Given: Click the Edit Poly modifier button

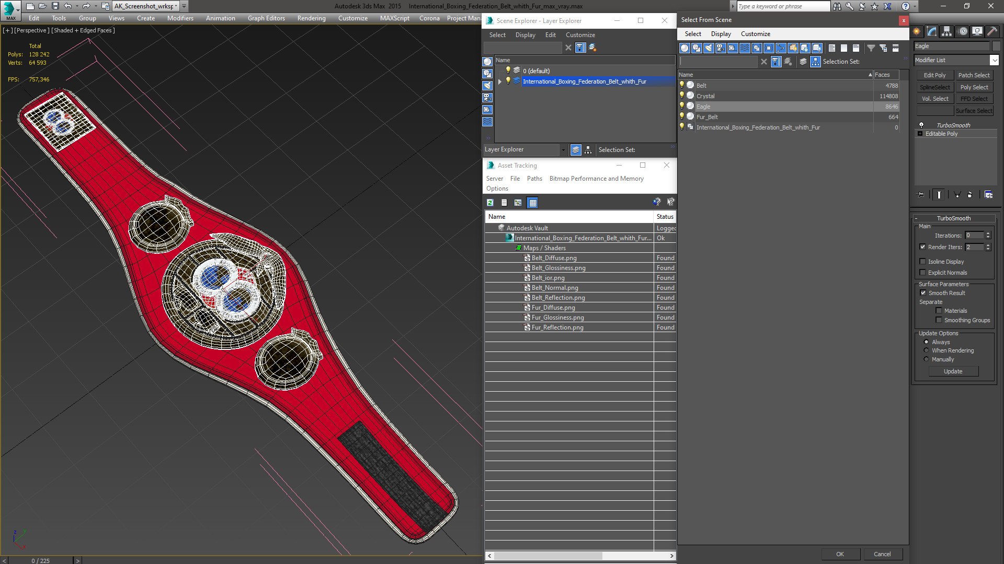Looking at the screenshot, I should (x=934, y=75).
